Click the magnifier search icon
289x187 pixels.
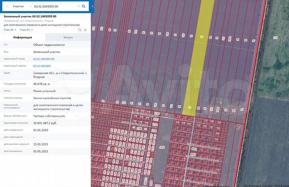(x=83, y=6)
